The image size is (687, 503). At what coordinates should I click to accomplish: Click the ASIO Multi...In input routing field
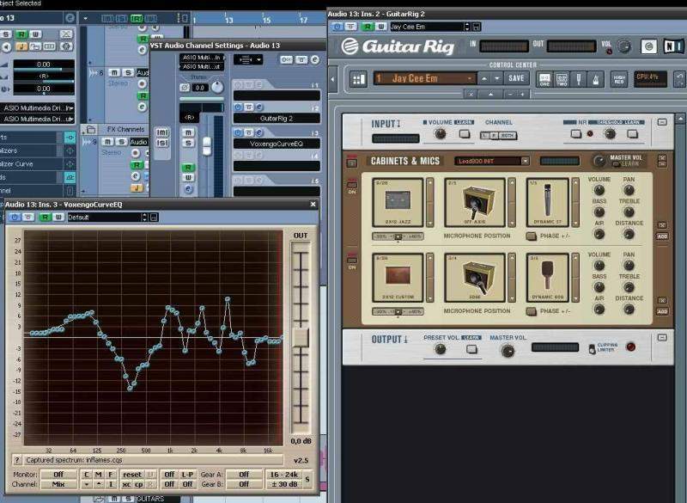click(202, 58)
